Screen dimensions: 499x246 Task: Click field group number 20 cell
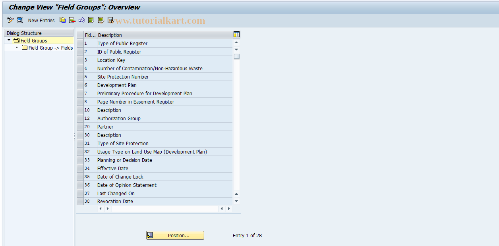click(x=90, y=127)
